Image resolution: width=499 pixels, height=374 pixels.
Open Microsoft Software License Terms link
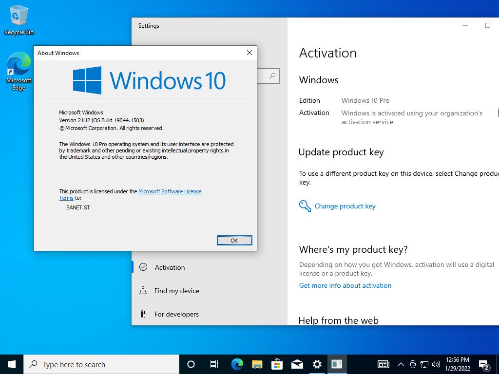(130, 194)
